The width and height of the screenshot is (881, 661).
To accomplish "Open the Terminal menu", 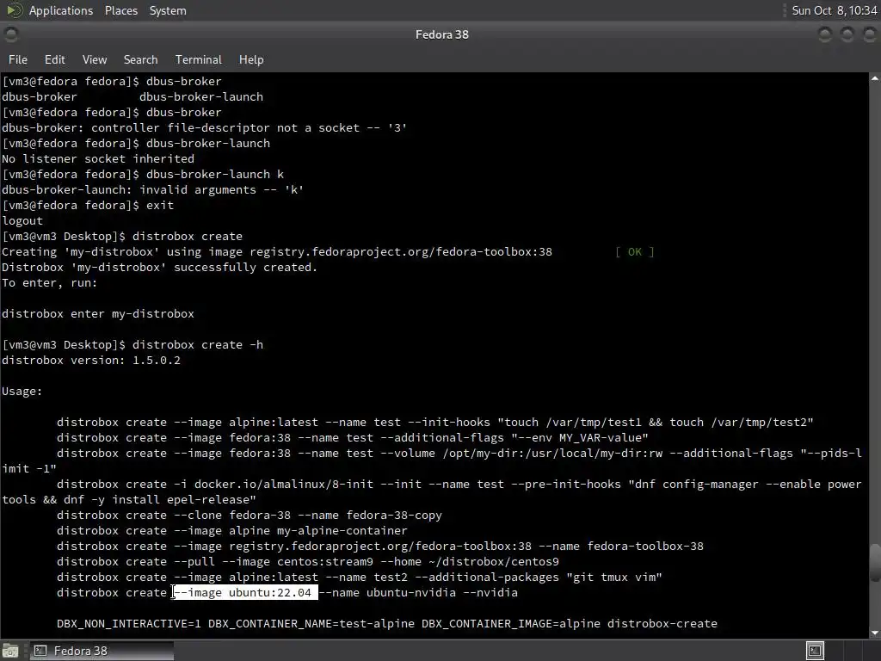I will (x=199, y=59).
